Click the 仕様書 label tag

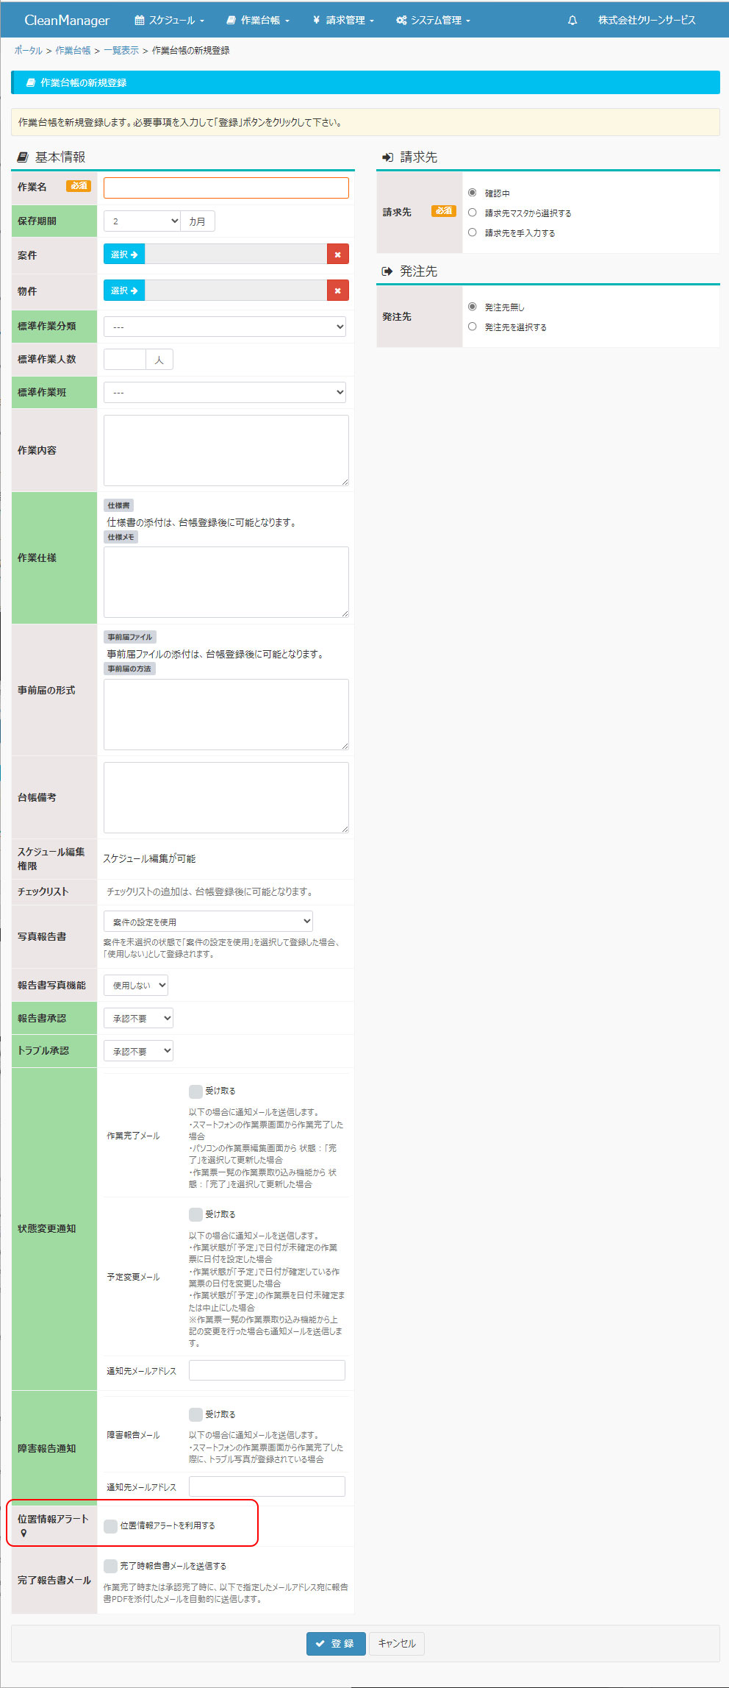click(x=118, y=505)
